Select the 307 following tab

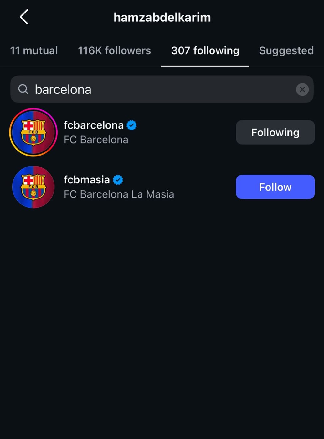pos(205,50)
